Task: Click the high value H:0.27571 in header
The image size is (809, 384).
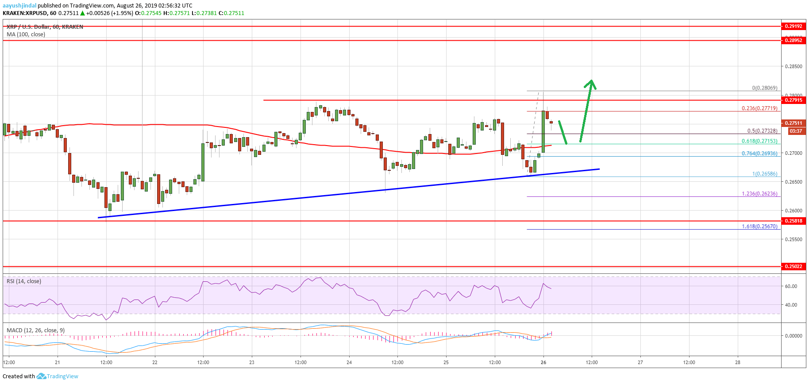Action: [x=177, y=13]
